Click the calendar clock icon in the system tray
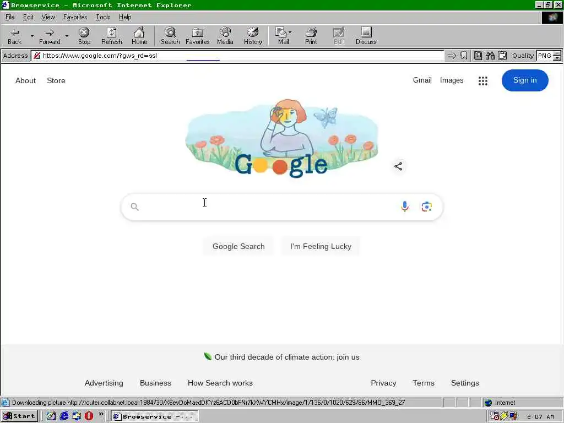Screen dimensions: 564x423 point(495,416)
